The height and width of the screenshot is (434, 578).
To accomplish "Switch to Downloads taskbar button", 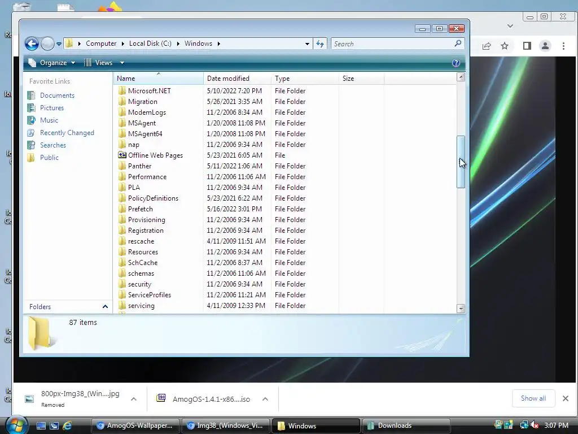I will point(406,426).
